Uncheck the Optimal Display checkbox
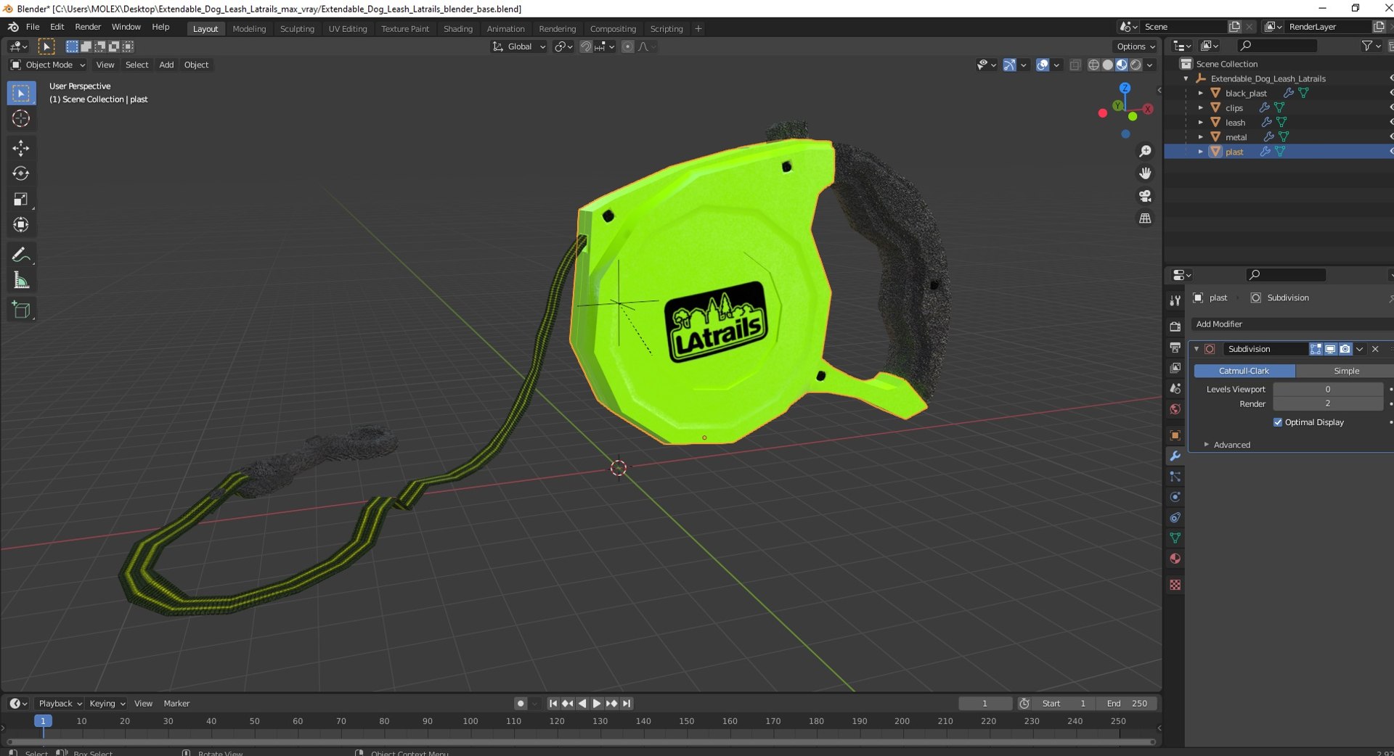1394x756 pixels. (x=1278, y=422)
